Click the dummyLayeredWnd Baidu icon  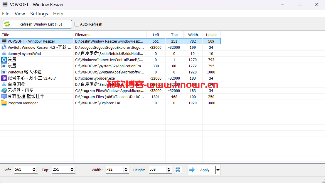tap(4, 53)
